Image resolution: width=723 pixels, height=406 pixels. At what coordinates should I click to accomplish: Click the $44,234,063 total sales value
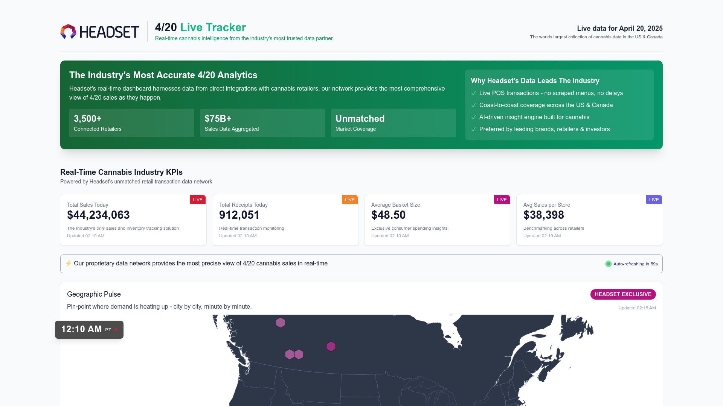click(98, 215)
